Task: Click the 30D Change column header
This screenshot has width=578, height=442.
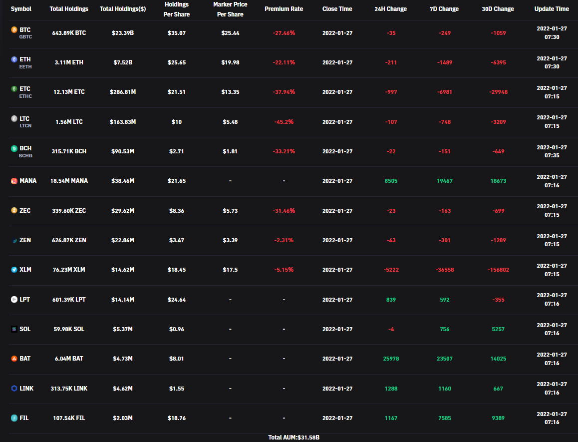Action: [498, 9]
